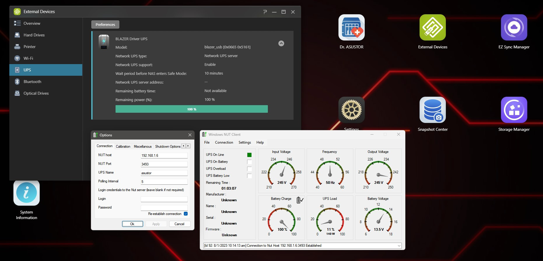This screenshot has height=261, width=543.
Task: Click the UPS Overload indicator box
Action: [x=249, y=169]
